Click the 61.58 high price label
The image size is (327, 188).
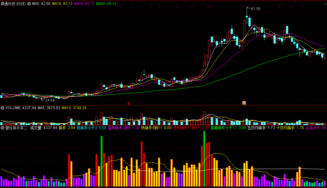[255, 9]
